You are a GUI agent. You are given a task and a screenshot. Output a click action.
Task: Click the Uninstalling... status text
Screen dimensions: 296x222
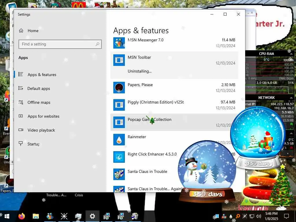(x=140, y=71)
